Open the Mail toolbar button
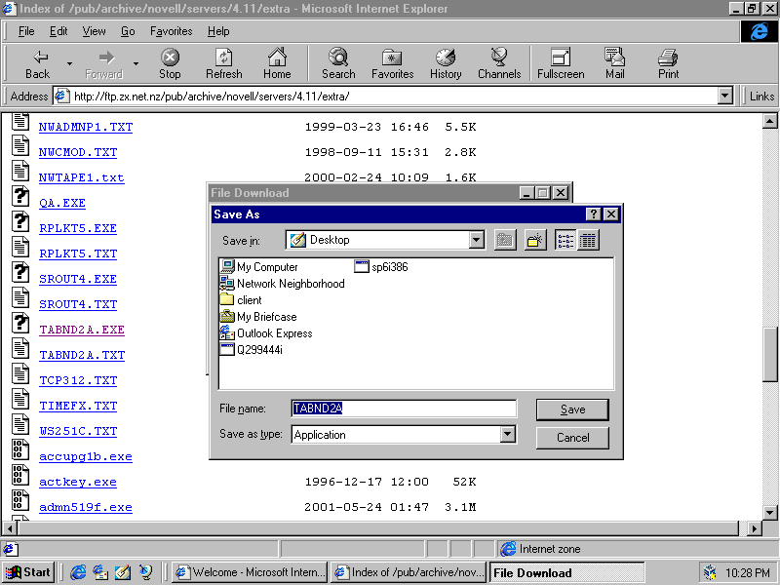 coord(615,63)
